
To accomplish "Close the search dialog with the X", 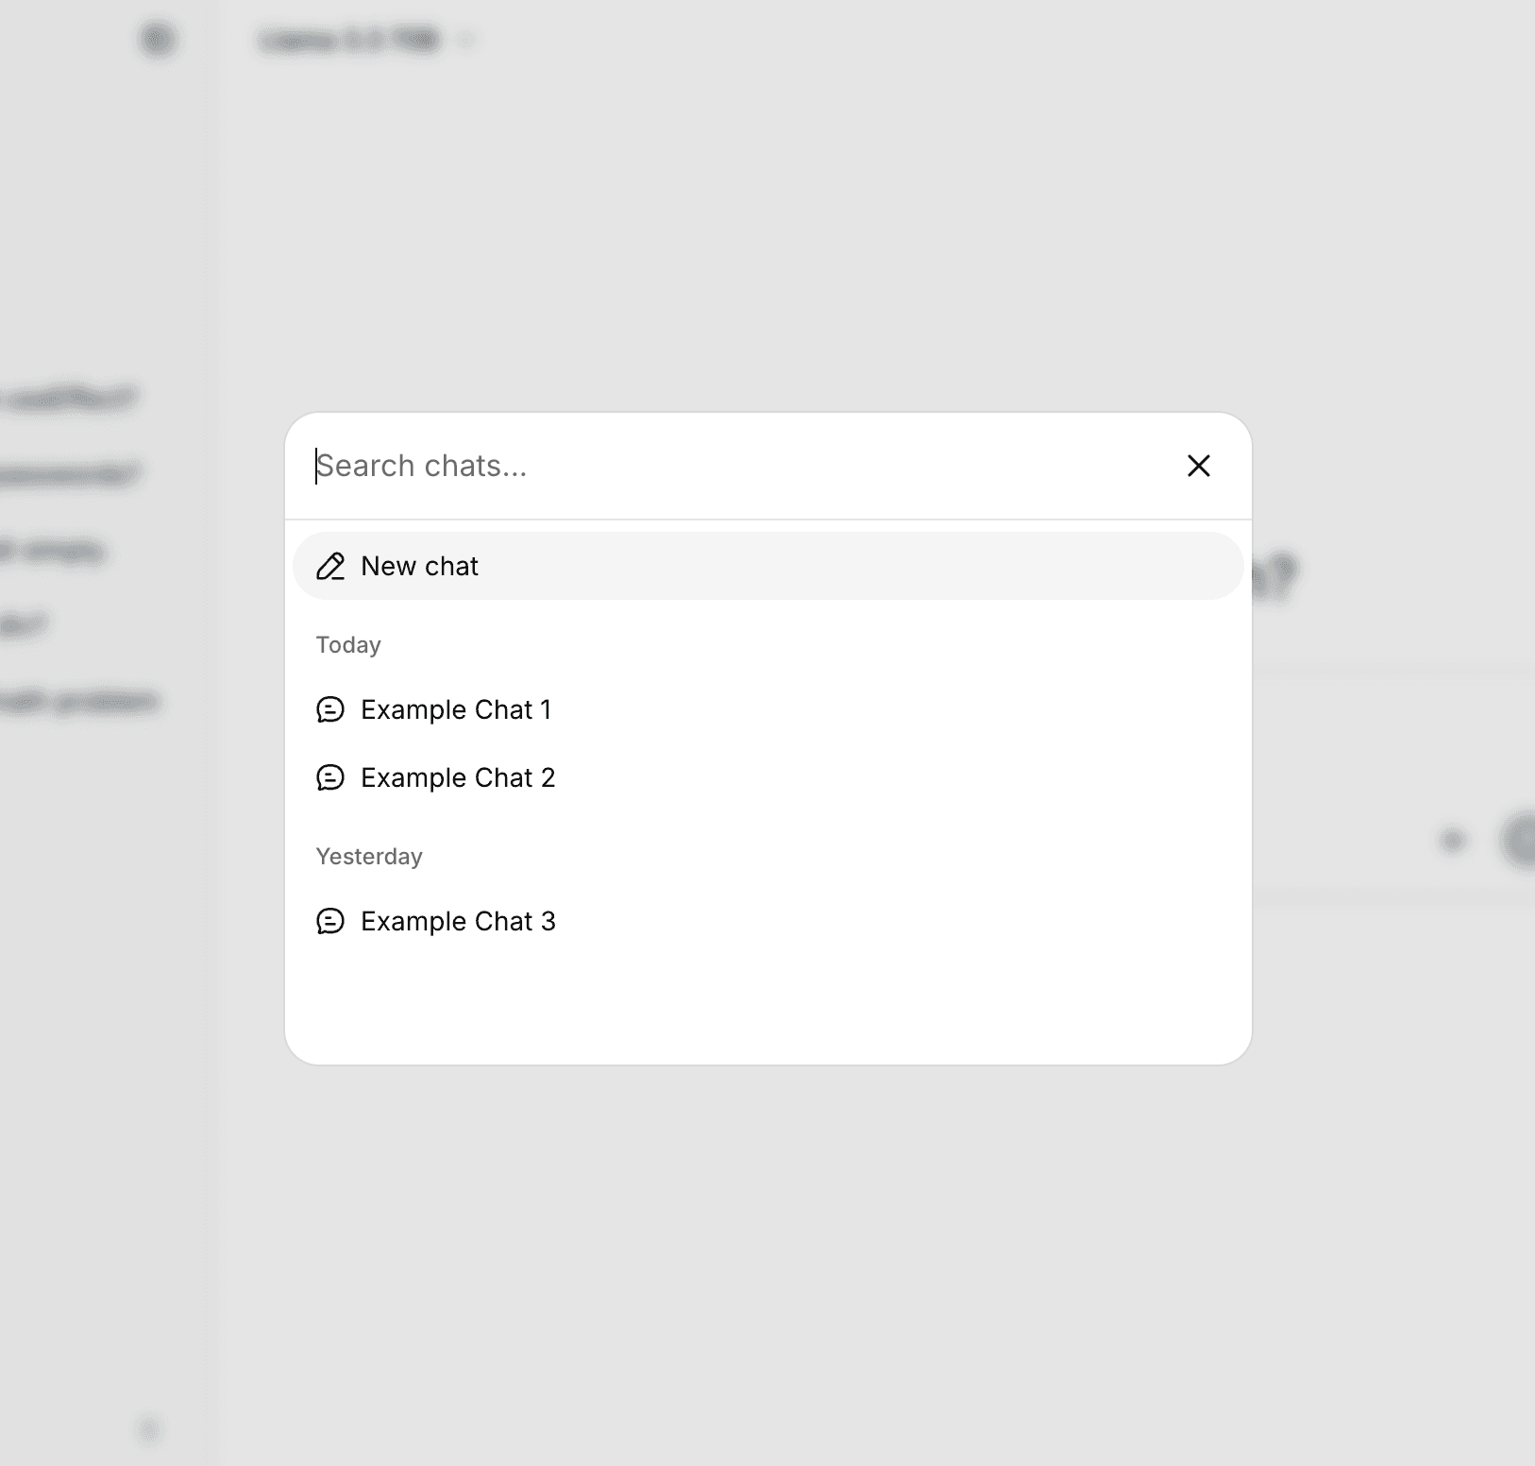I will [1198, 466].
